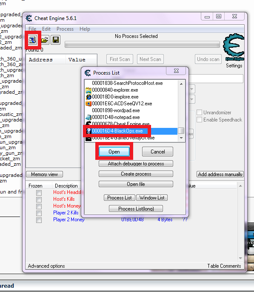254x292 pixels.
Task: Open the Process menu
Action: point(65,29)
